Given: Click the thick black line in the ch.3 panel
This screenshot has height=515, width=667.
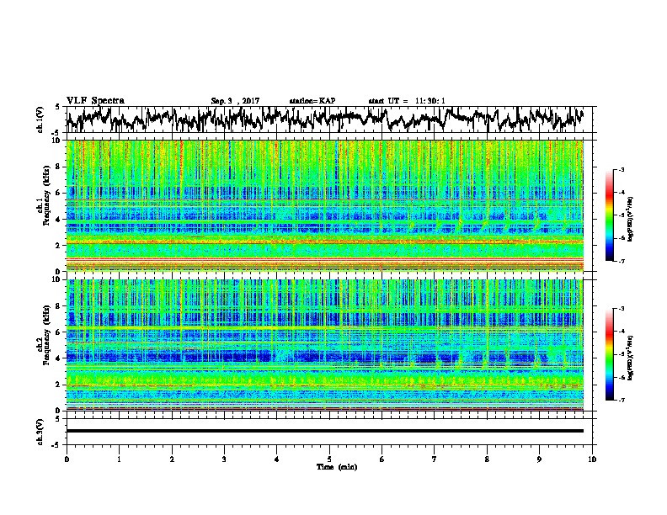Looking at the screenshot, I should point(325,431).
